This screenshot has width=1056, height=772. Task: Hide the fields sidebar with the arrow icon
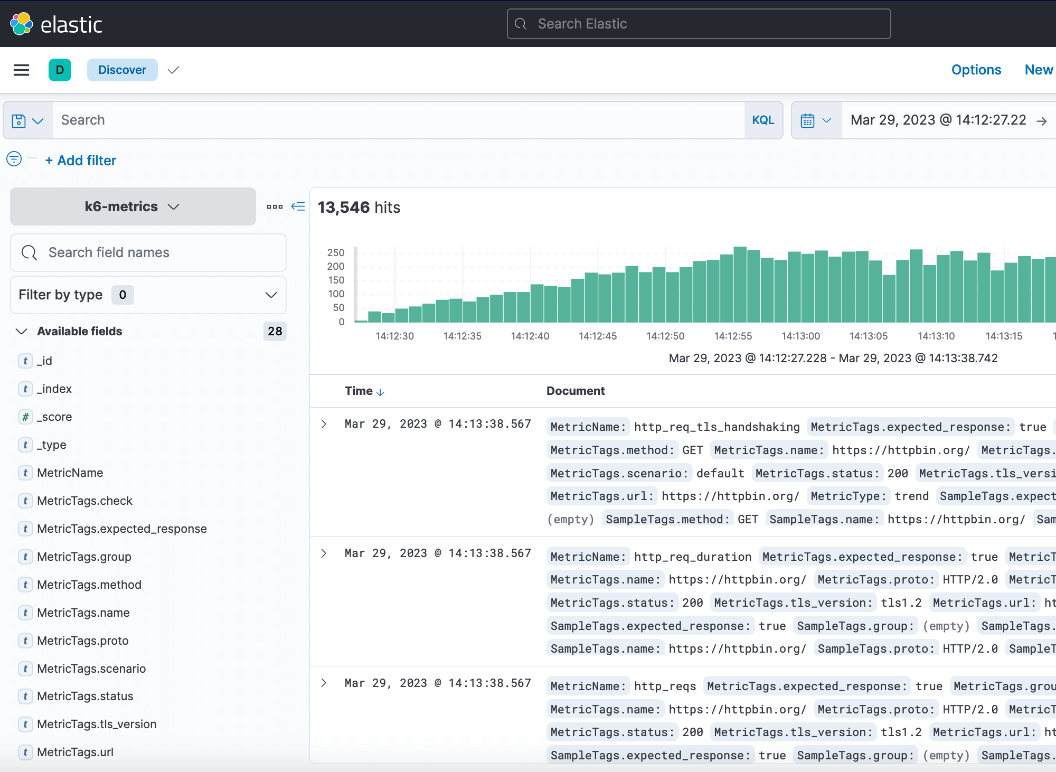(298, 206)
